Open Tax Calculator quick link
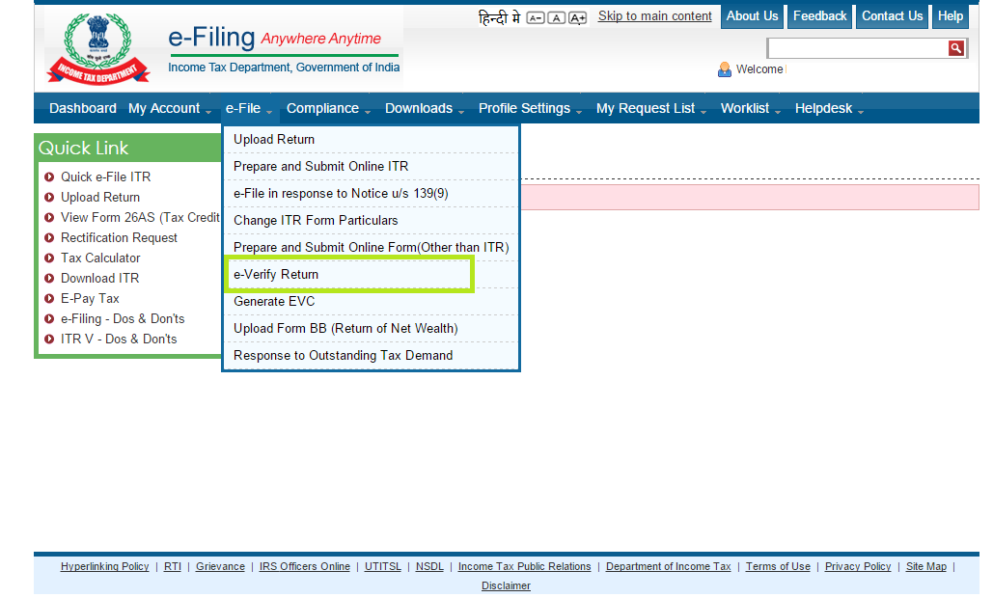The image size is (993, 598). (100, 258)
